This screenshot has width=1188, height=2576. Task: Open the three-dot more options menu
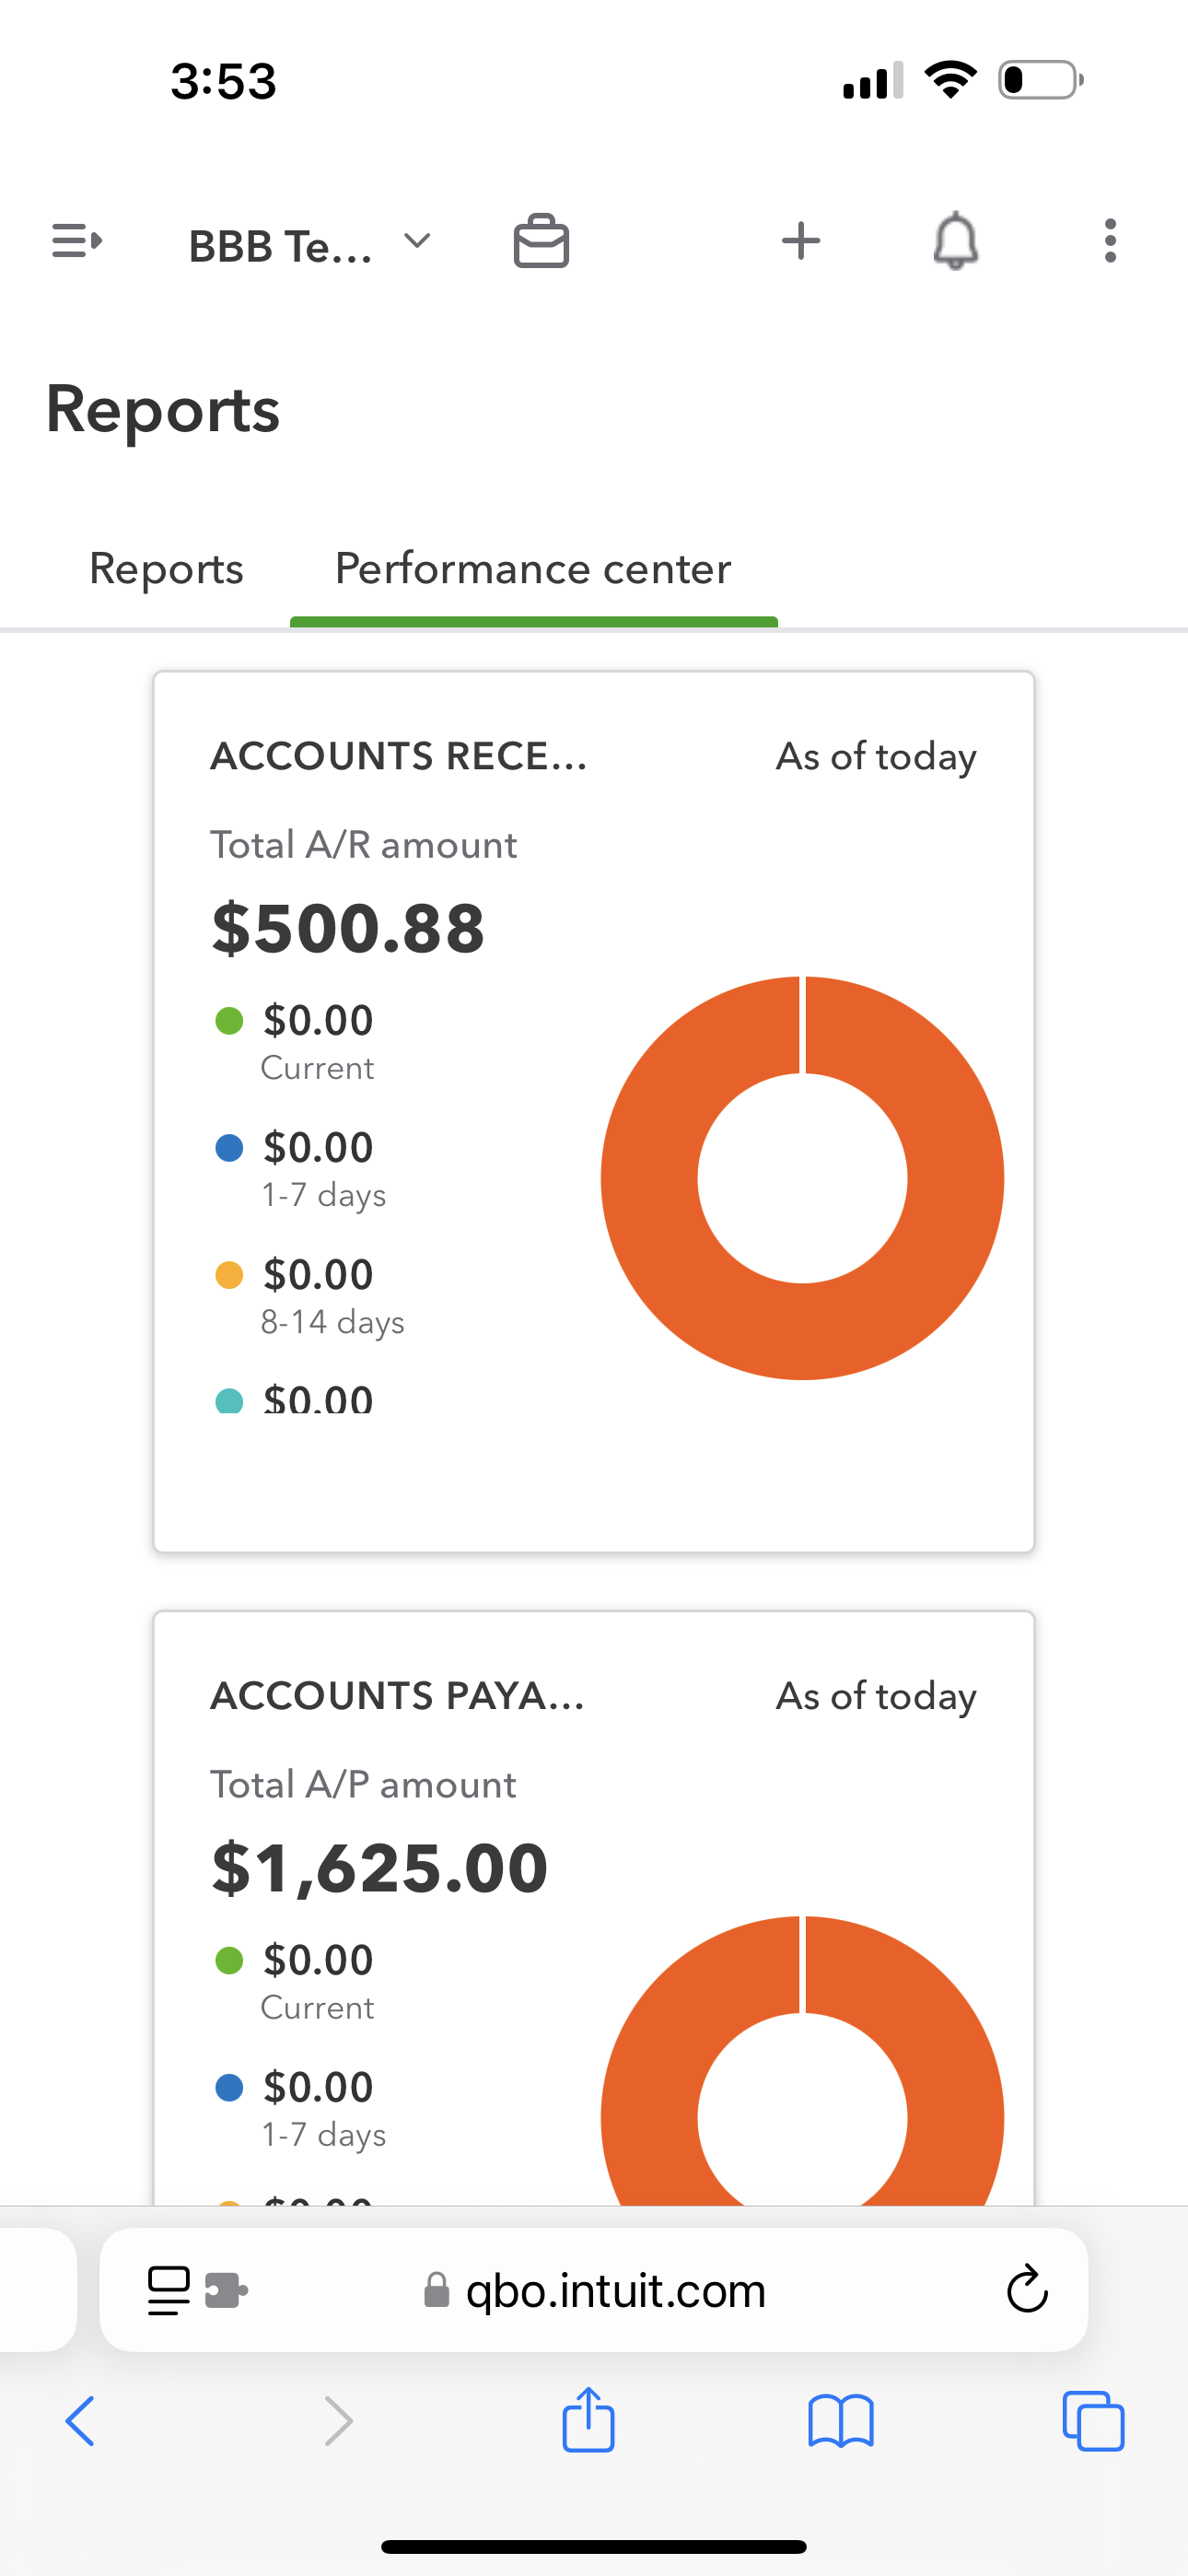coord(1110,241)
